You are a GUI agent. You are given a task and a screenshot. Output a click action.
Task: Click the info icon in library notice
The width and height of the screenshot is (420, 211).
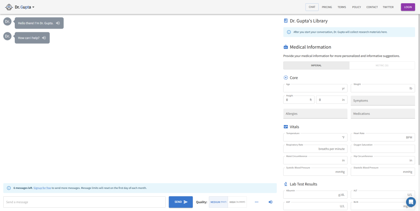pyautogui.click(x=289, y=32)
